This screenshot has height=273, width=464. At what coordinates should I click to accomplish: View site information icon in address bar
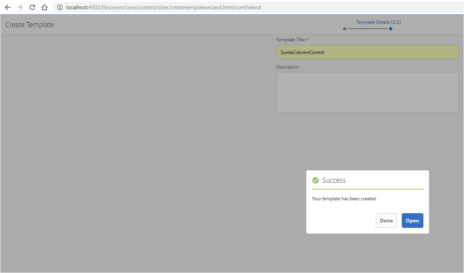click(60, 7)
